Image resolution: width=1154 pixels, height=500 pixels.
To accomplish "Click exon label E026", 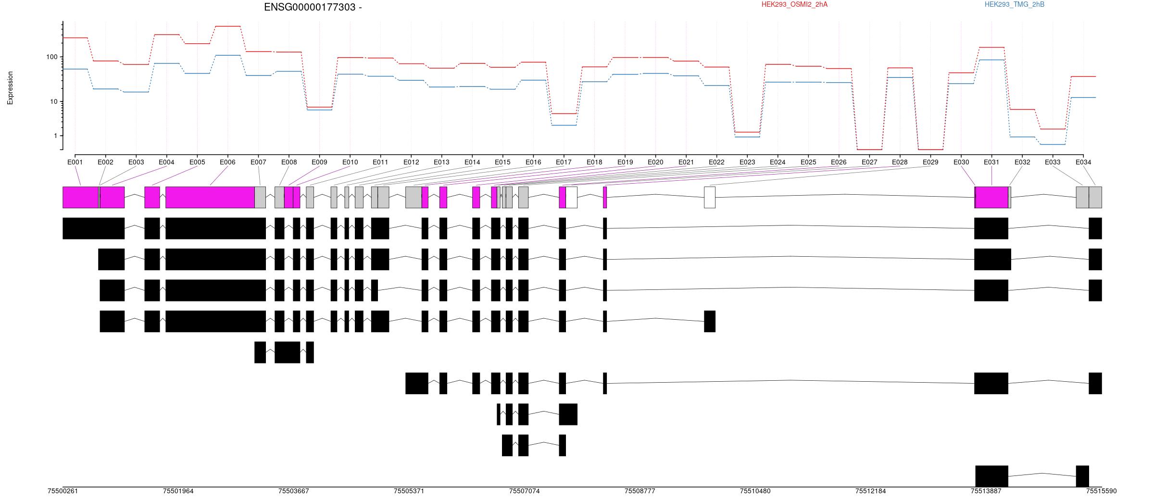I will pyautogui.click(x=839, y=162).
